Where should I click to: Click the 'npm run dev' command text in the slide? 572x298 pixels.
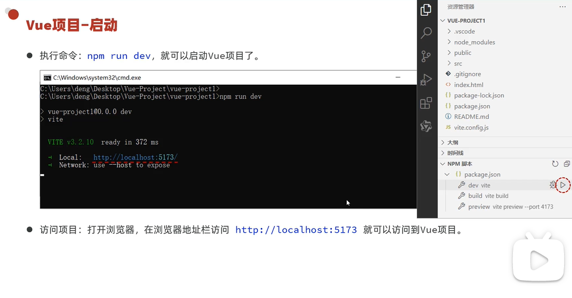(x=119, y=56)
